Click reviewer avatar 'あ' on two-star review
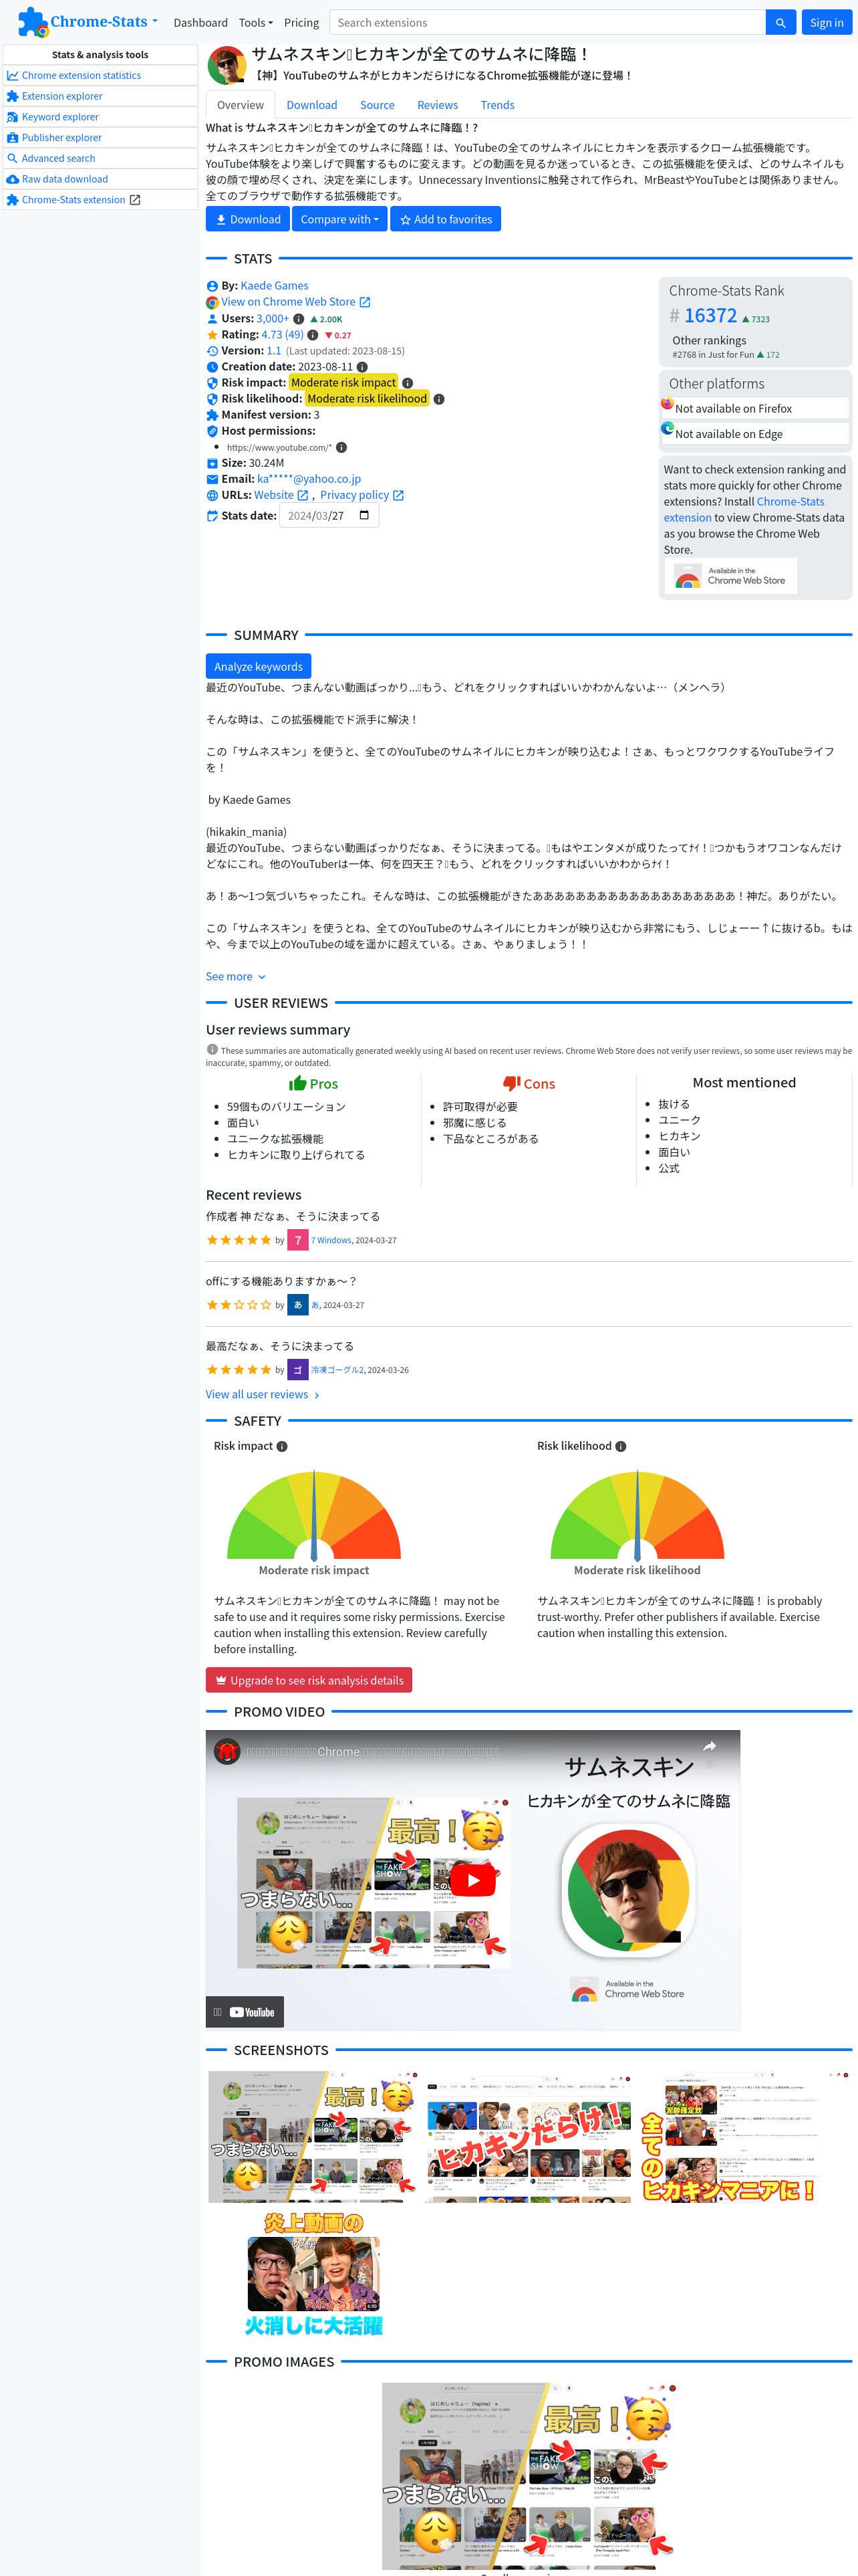The width and height of the screenshot is (858, 2576). click(x=297, y=1305)
